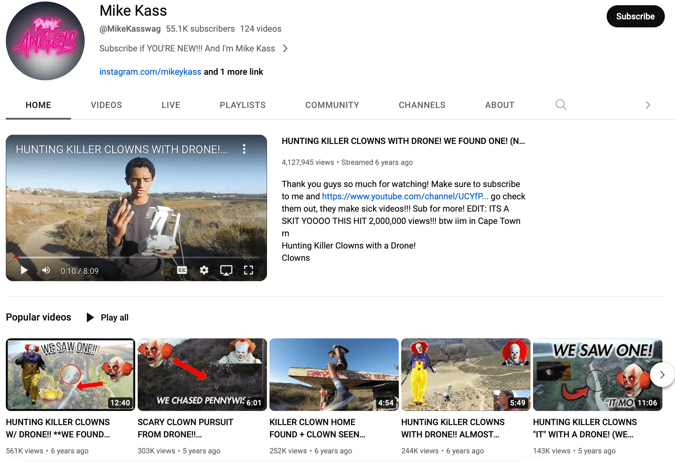Click the video title overlay in the player

click(x=121, y=149)
